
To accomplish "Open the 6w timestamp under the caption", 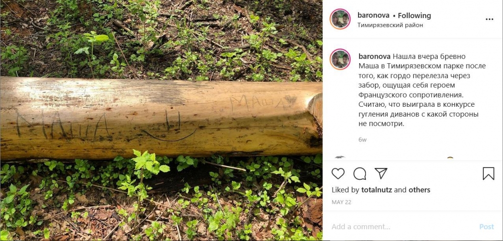I will (363, 140).
